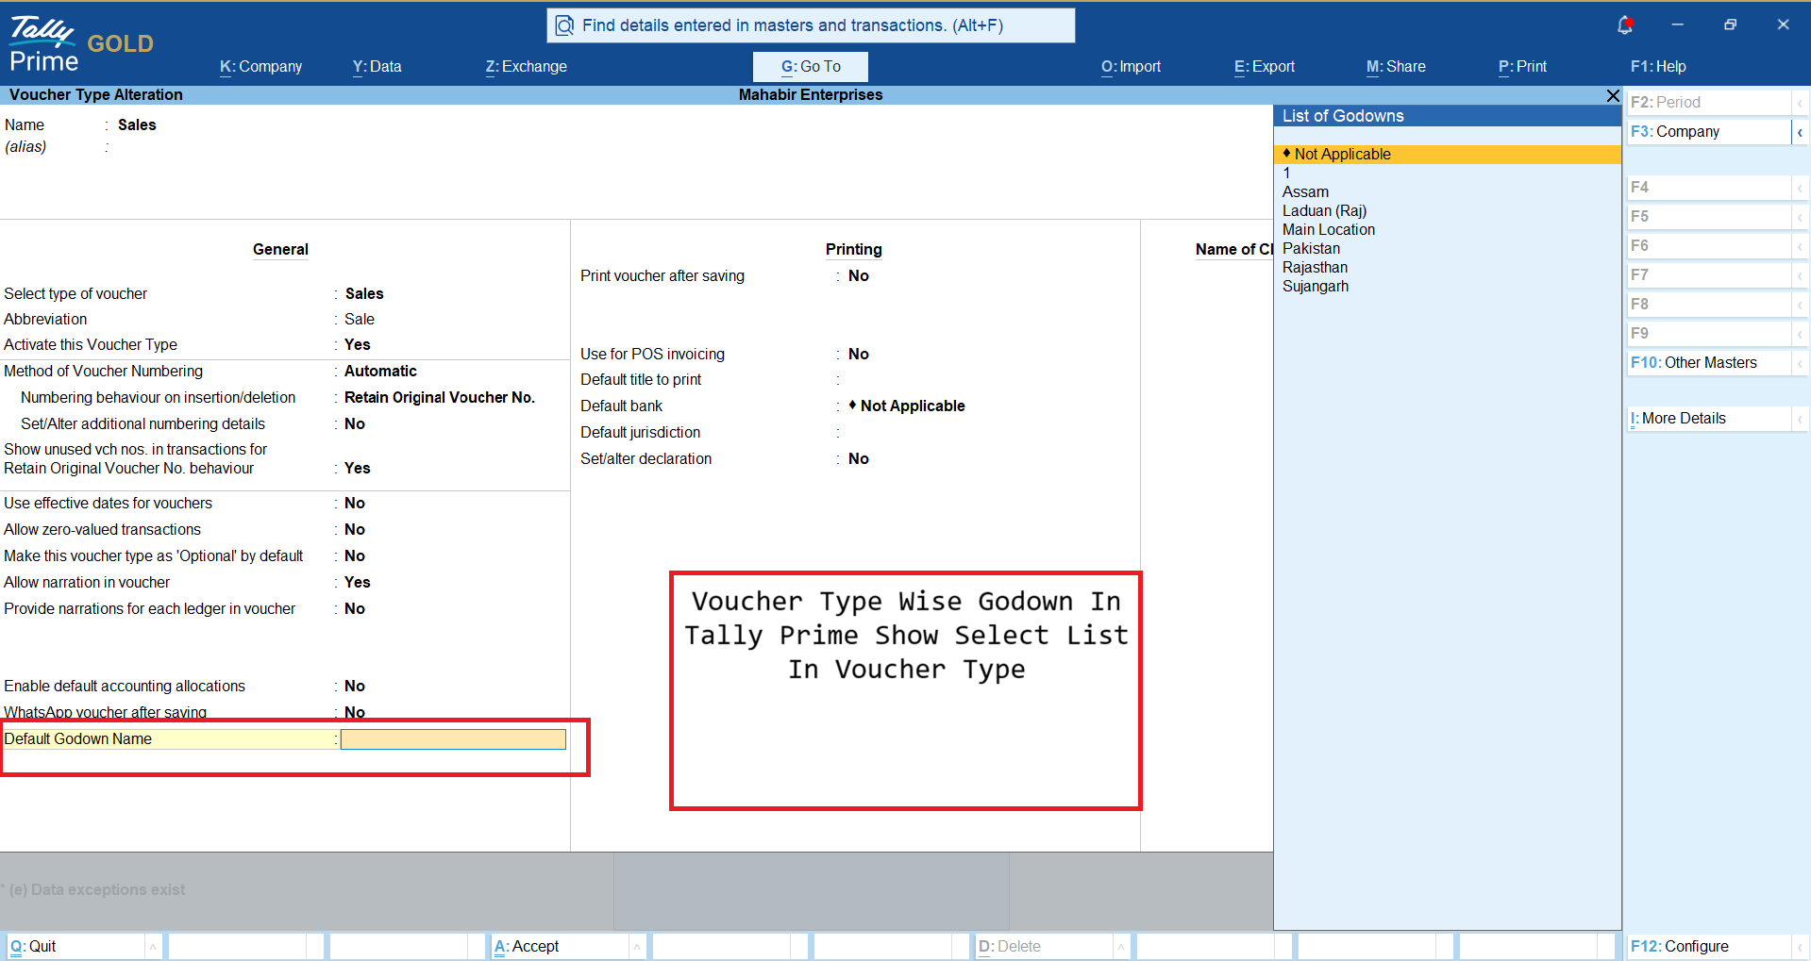
Task: Expand the chevron beside I: More Details
Action: click(1800, 419)
